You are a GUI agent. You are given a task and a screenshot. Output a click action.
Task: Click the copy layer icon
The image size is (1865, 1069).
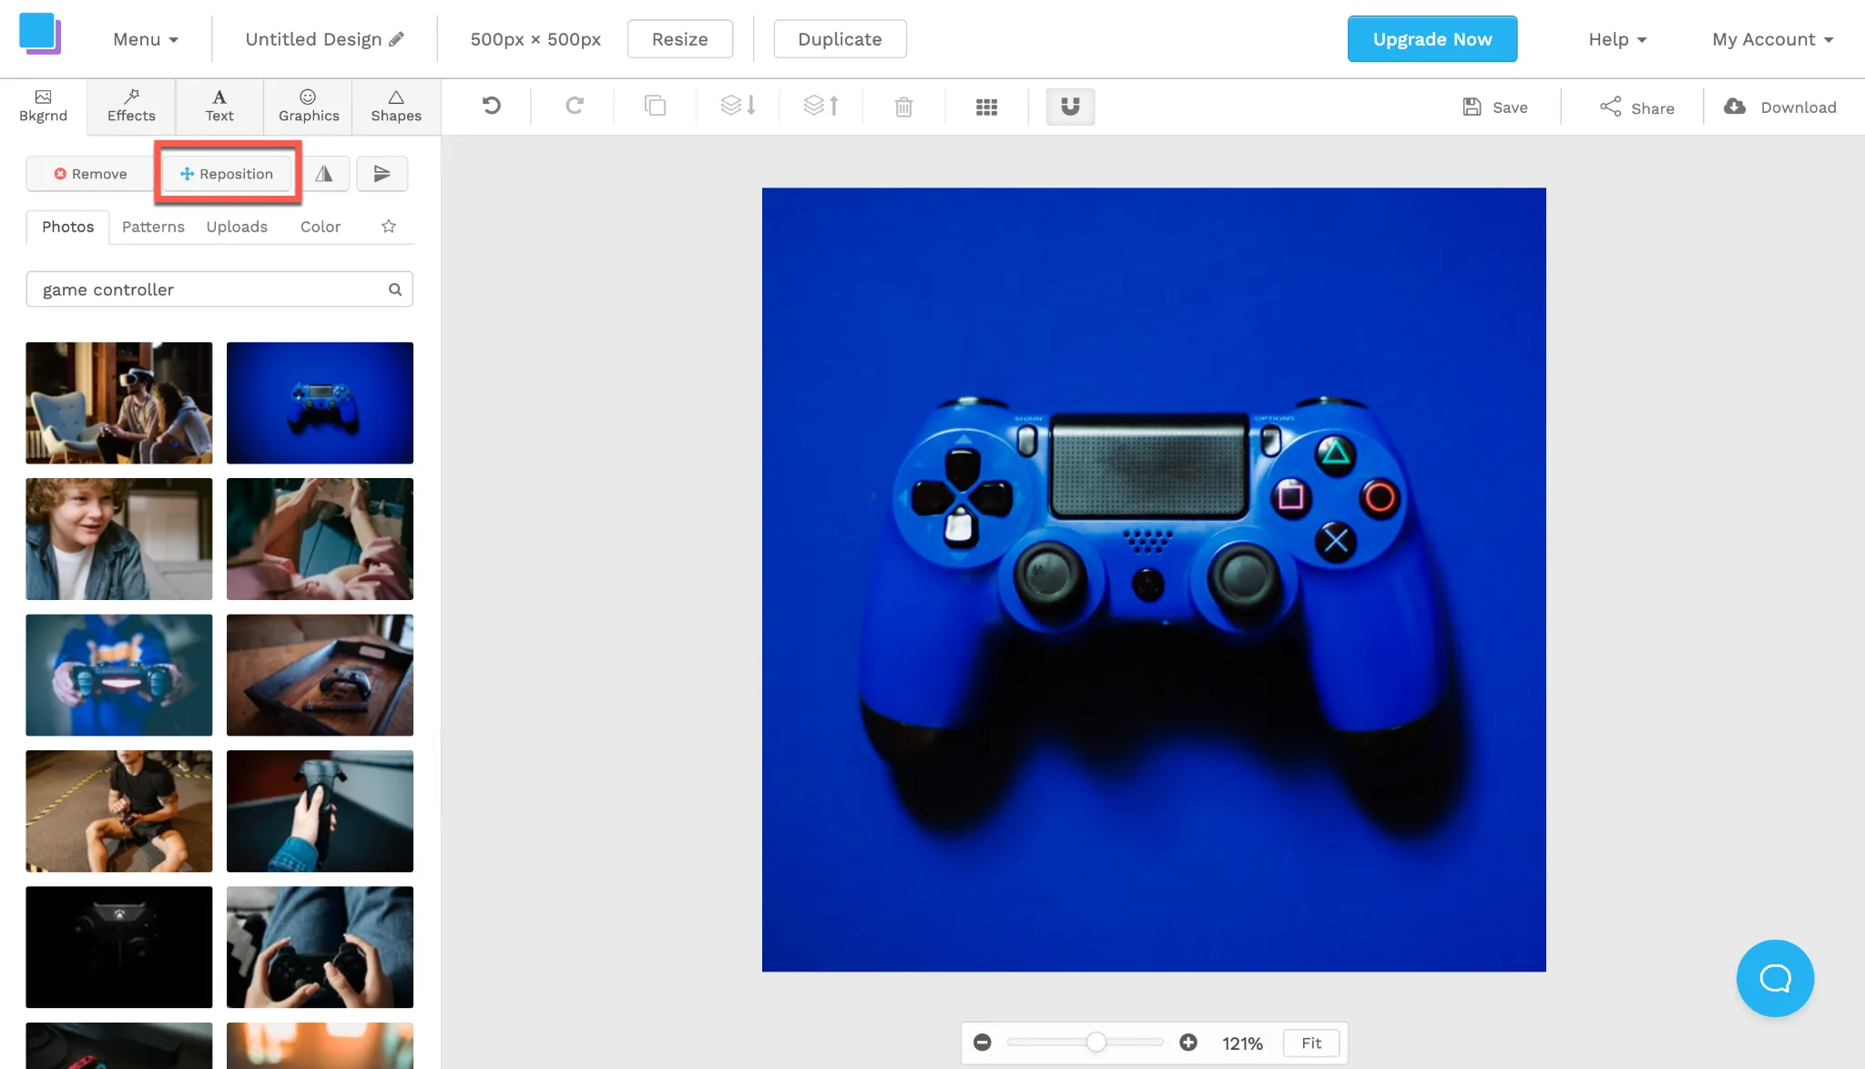coord(656,107)
